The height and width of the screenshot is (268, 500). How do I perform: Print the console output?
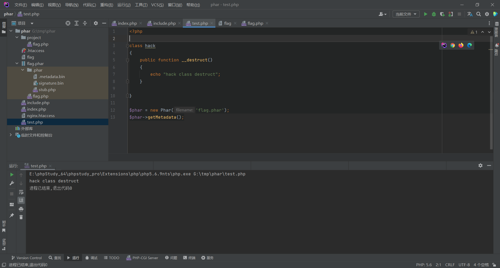(21, 209)
